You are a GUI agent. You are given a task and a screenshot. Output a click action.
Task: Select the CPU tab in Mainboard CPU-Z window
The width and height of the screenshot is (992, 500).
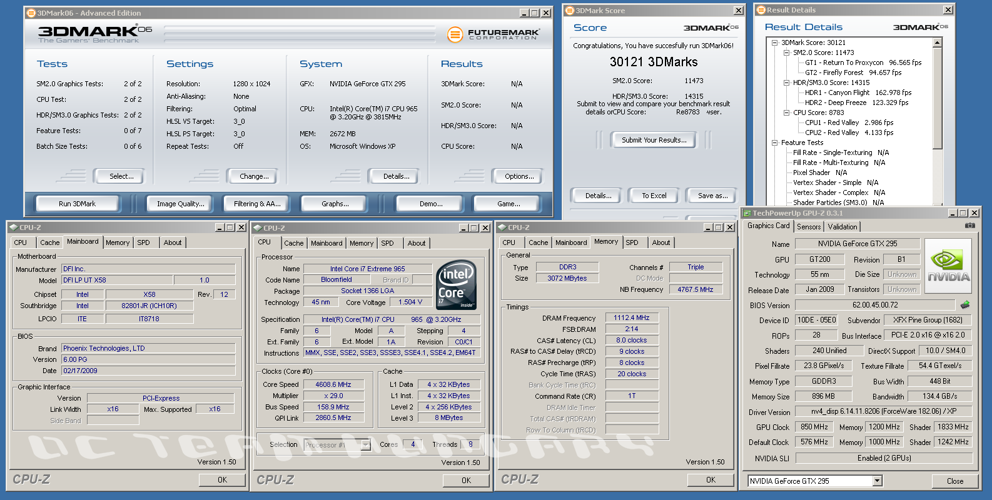[x=21, y=242]
